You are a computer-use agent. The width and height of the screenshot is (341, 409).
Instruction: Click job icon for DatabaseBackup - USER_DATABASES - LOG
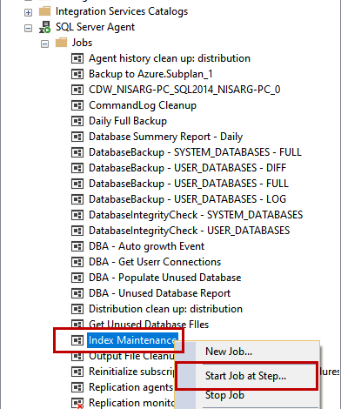[x=77, y=199]
